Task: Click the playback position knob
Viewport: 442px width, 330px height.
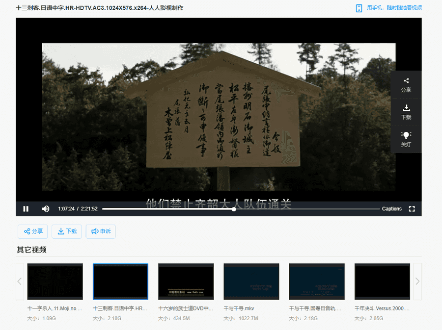Action: tap(234, 209)
